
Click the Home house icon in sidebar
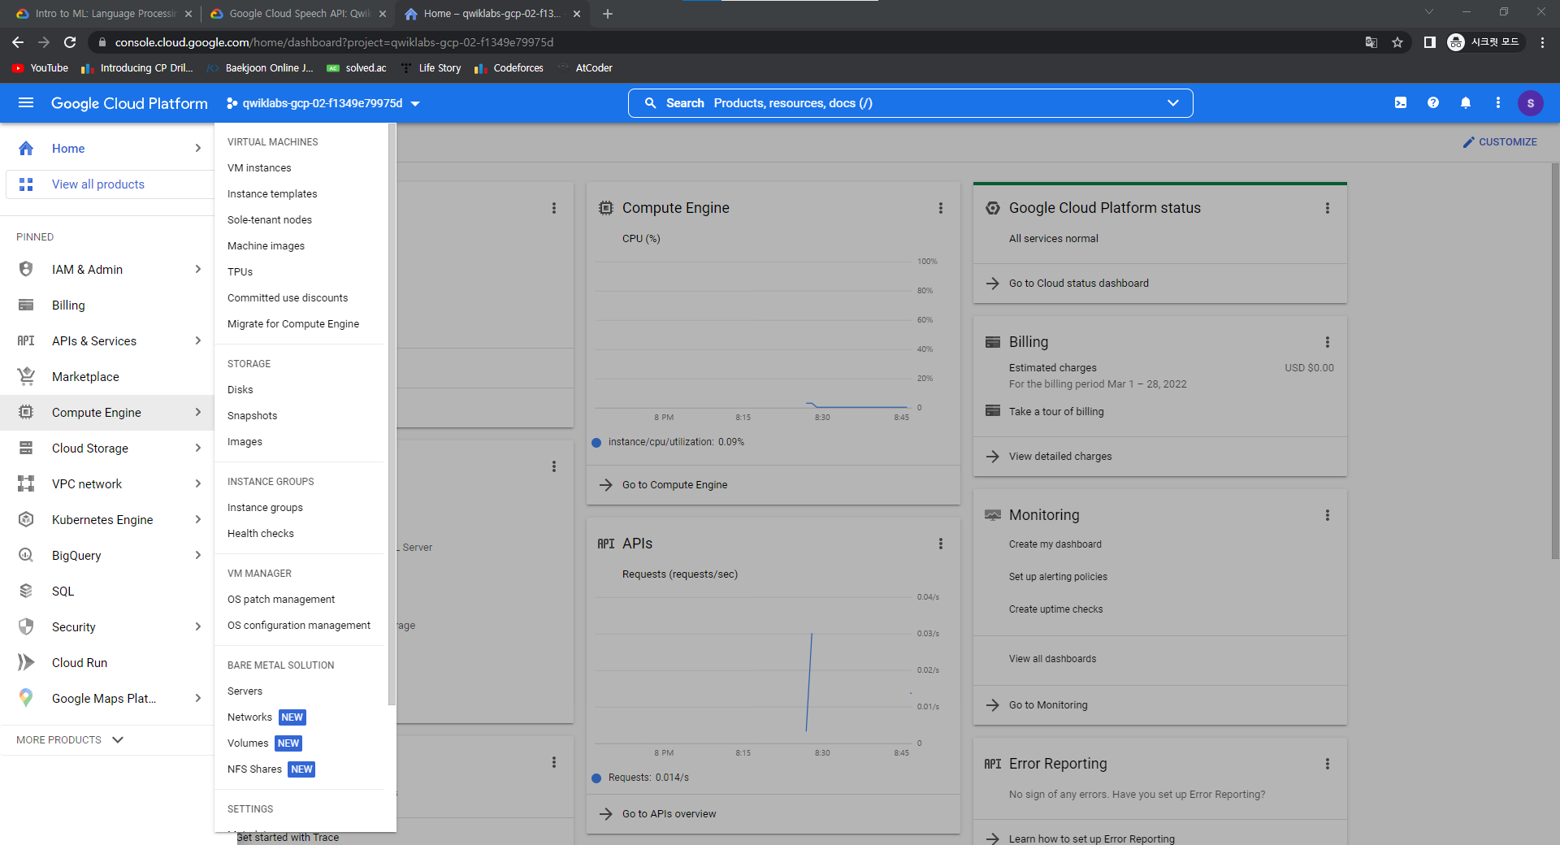coord(26,148)
